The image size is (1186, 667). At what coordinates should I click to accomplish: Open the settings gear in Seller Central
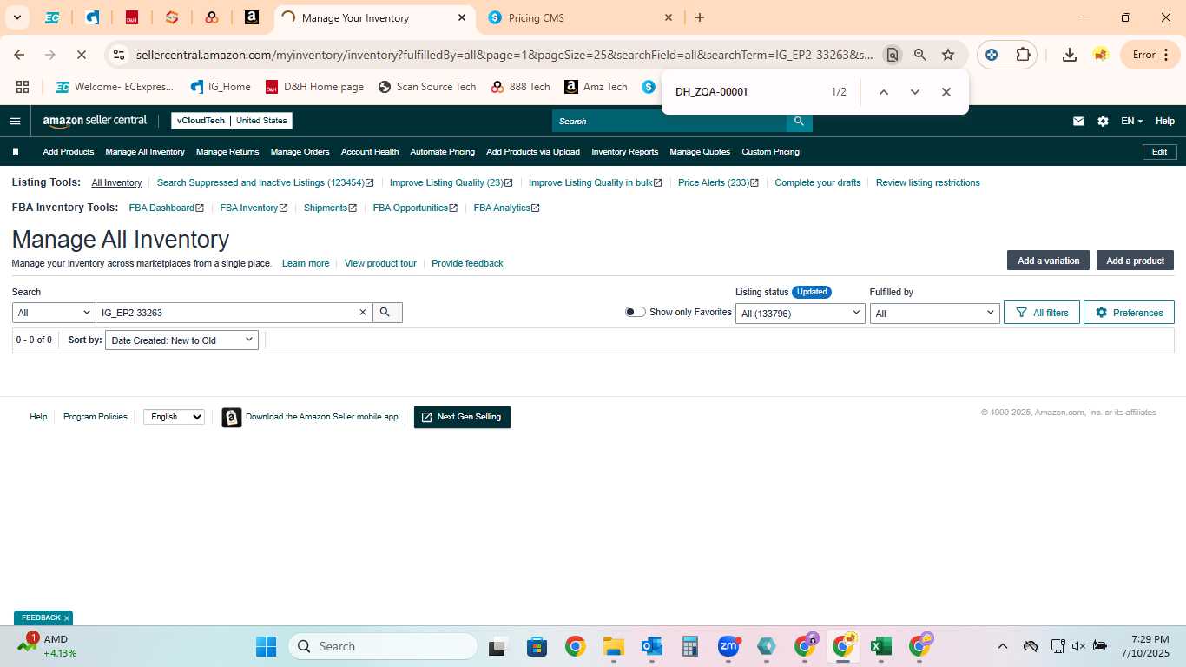coord(1103,121)
